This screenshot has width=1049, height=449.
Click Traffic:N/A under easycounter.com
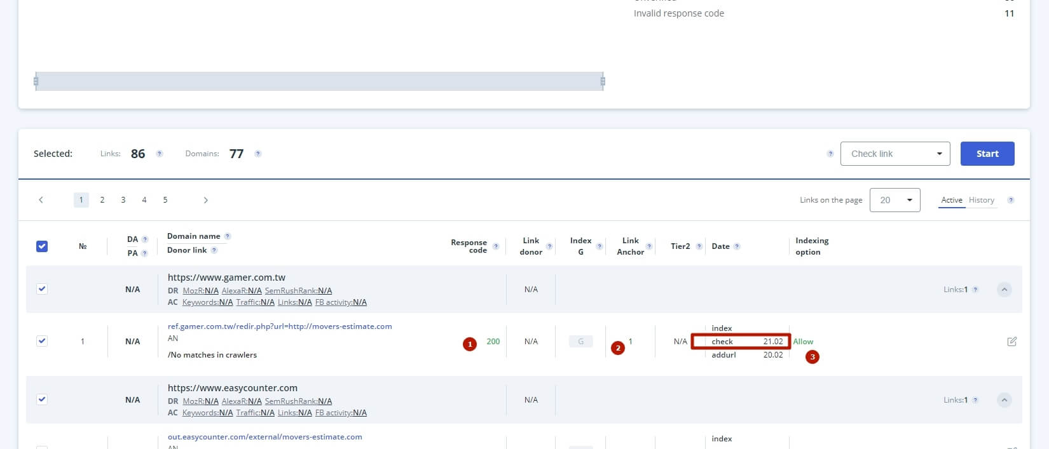coord(255,413)
